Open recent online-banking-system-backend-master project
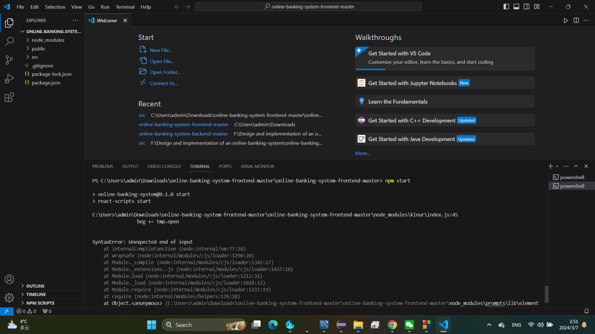This screenshot has width=595, height=334. 183,134
